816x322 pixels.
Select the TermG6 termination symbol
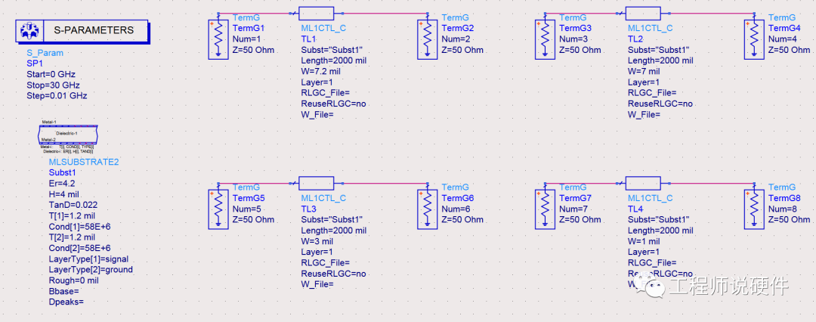click(x=428, y=209)
